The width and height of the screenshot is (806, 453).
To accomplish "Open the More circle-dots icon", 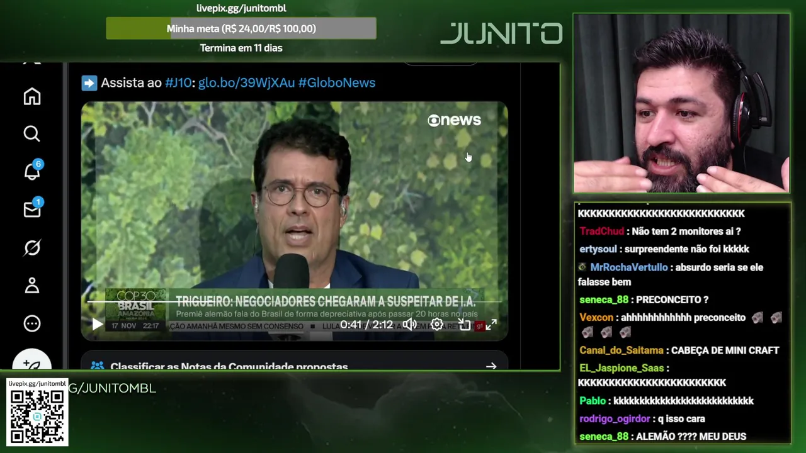I will [x=32, y=323].
